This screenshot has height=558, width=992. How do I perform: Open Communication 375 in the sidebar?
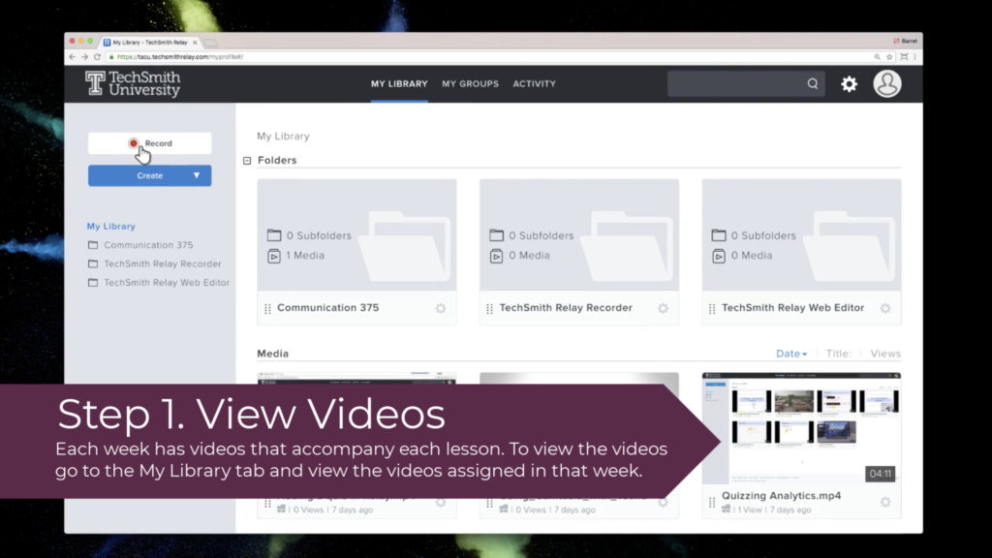(x=148, y=245)
